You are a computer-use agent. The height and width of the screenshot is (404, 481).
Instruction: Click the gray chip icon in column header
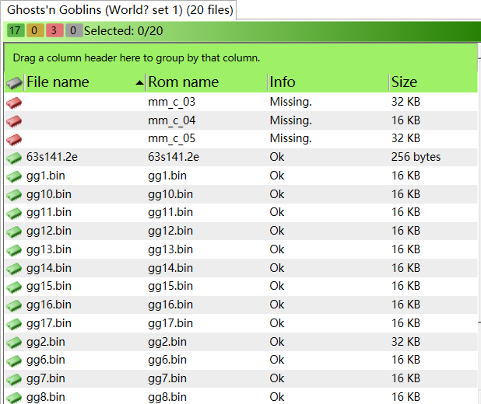click(14, 82)
